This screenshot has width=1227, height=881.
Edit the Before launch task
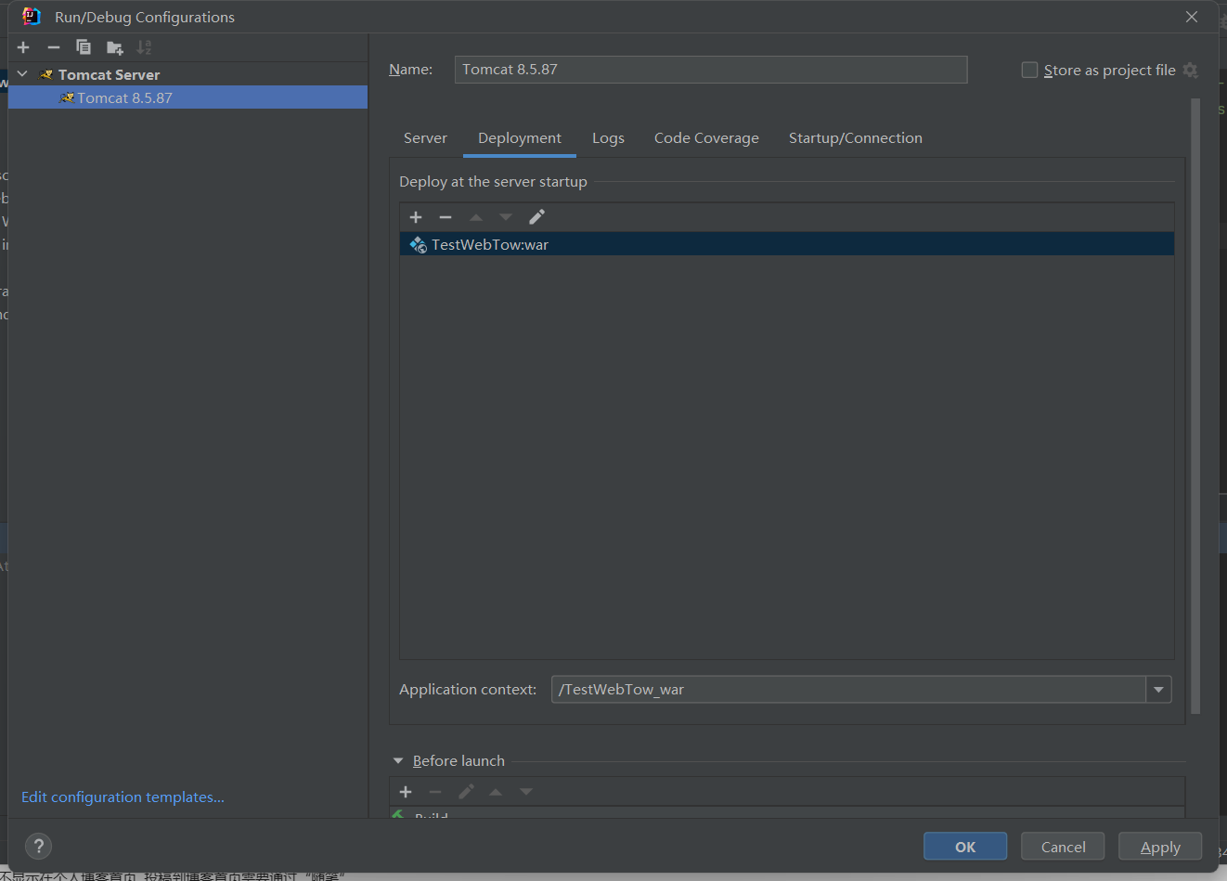pos(466,792)
